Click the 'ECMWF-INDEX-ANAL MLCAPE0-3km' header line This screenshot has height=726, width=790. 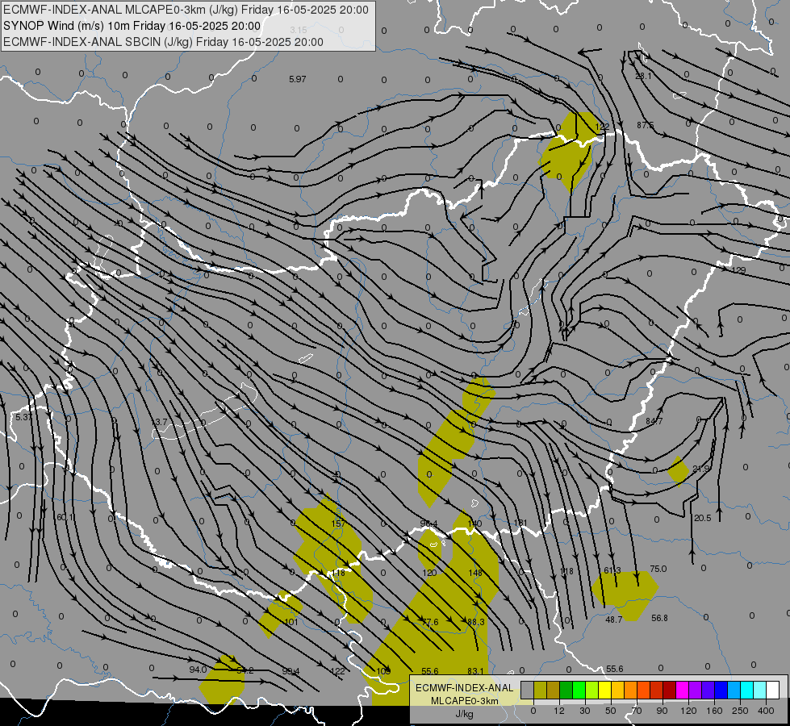coord(186,10)
